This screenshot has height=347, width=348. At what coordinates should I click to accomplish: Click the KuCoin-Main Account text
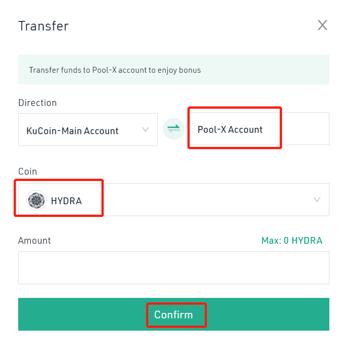[72, 131]
